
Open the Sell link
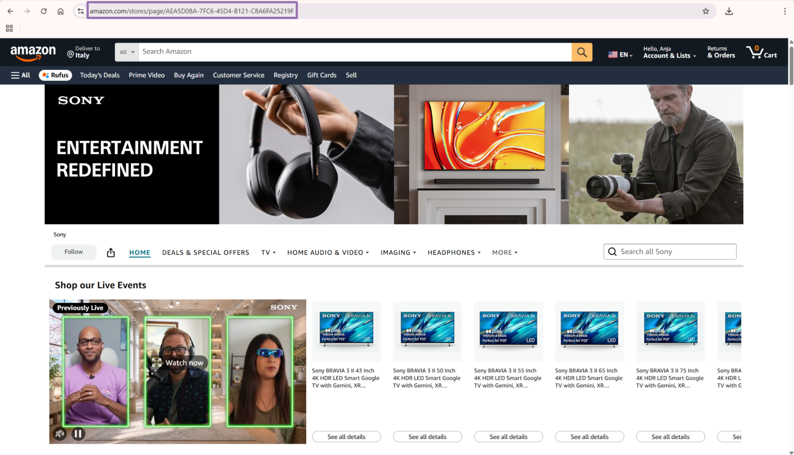tap(351, 75)
